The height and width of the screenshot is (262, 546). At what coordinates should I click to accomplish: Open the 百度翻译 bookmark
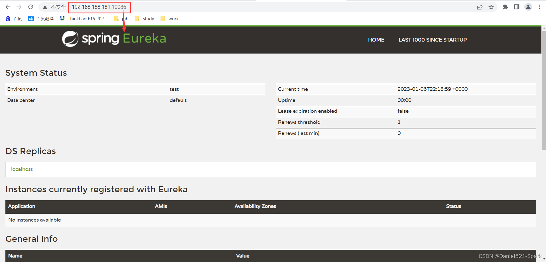[41, 19]
